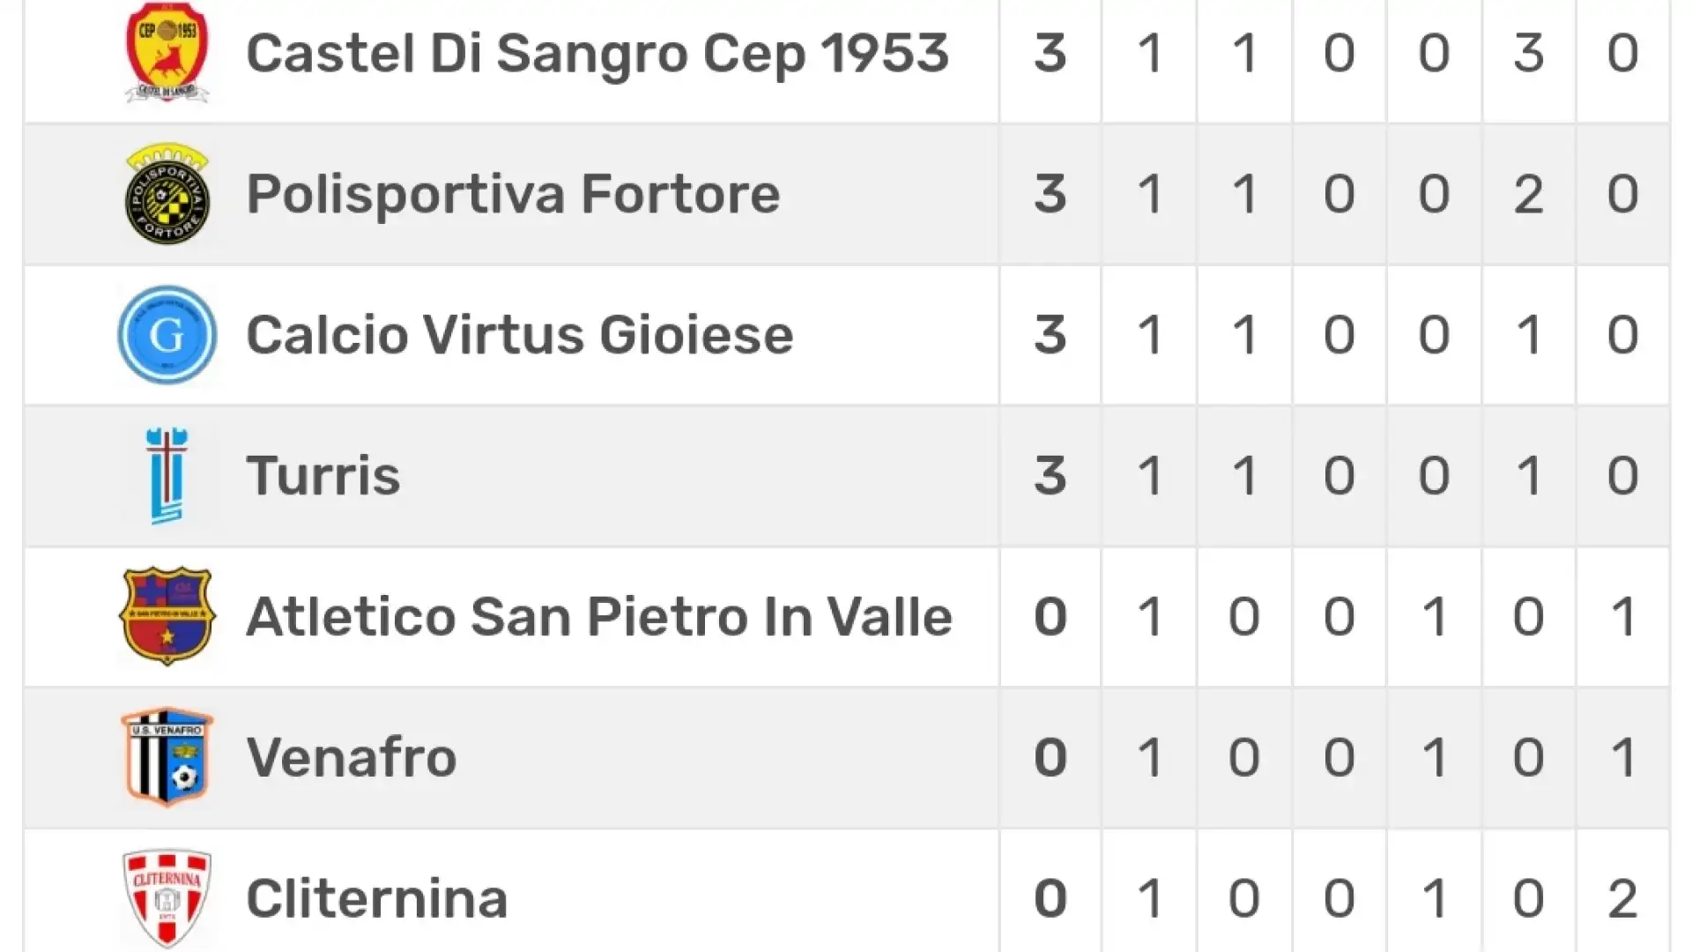Screen dimensions: 1692x952
Task: Open the Castel Di Sangro Cep 1953 team name
Action: click(597, 53)
